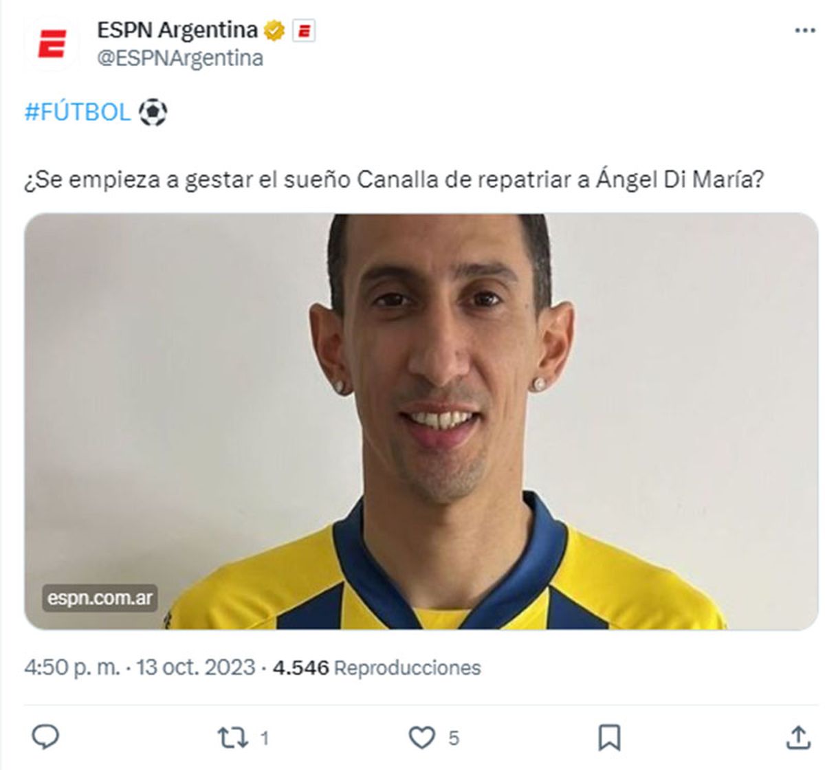
Task: Click the reply speech bubble icon
Action: [x=46, y=737]
